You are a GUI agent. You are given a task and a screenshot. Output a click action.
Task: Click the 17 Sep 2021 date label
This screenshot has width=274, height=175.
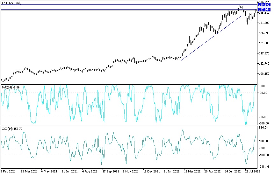click(x=111, y=171)
